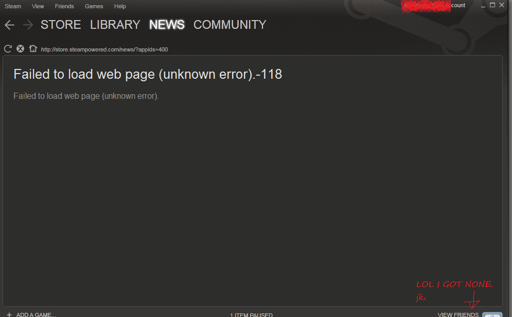Switch to the STORE tab
Image resolution: width=512 pixels, height=317 pixels.
tap(61, 25)
